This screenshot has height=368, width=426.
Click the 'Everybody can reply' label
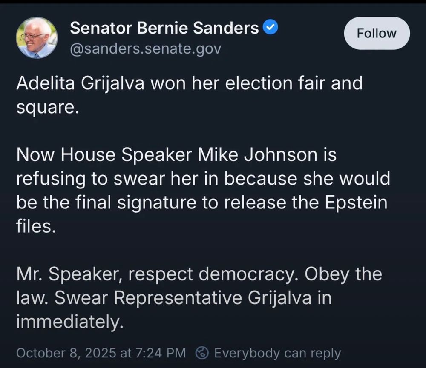[x=277, y=353]
